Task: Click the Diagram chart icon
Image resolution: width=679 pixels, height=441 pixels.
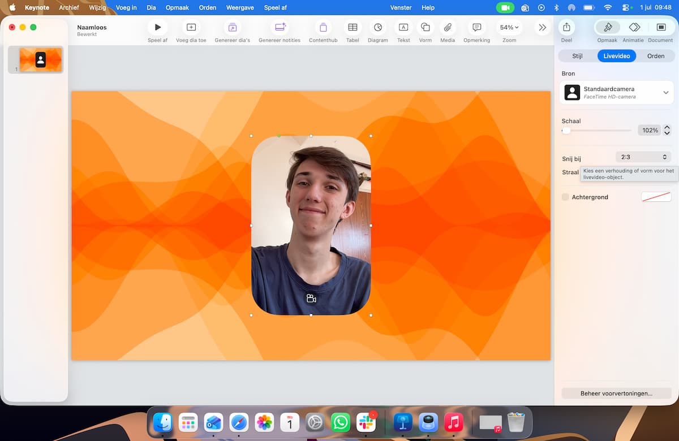Action: (378, 27)
